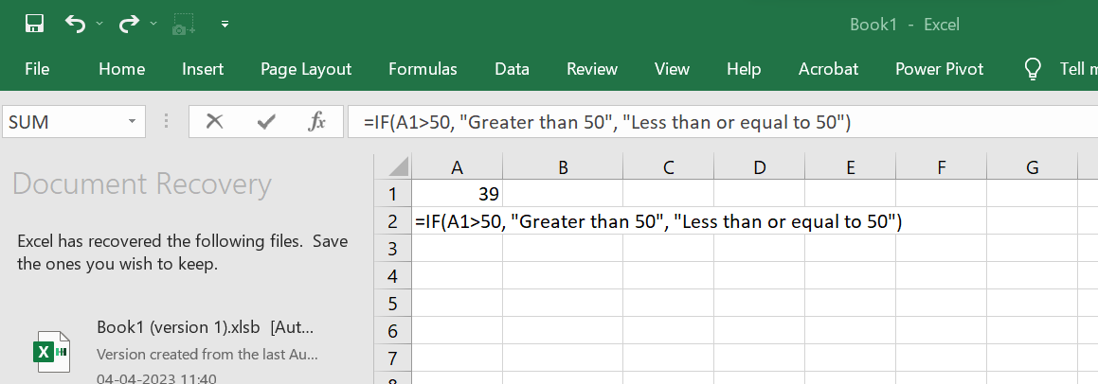This screenshot has height=384, width=1098.
Task: Confirm formula with the checkmark icon
Action: pos(266,122)
